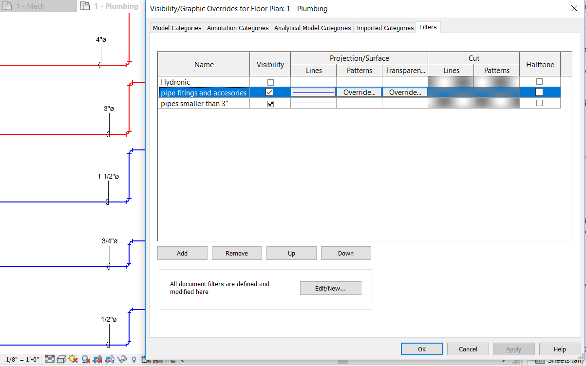Image resolution: width=586 pixels, height=366 pixels.
Task: Switch to Analytical Model Categories tab
Action: pos(312,28)
